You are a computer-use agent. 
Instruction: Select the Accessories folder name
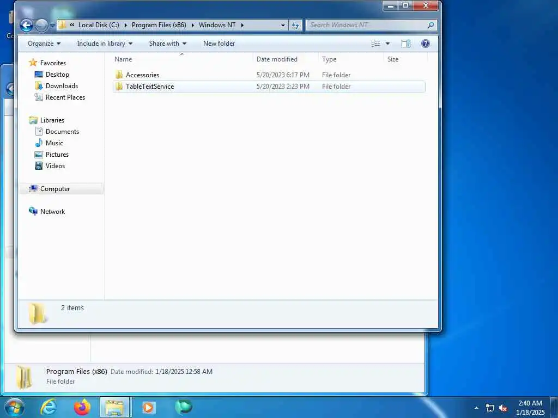pos(142,75)
